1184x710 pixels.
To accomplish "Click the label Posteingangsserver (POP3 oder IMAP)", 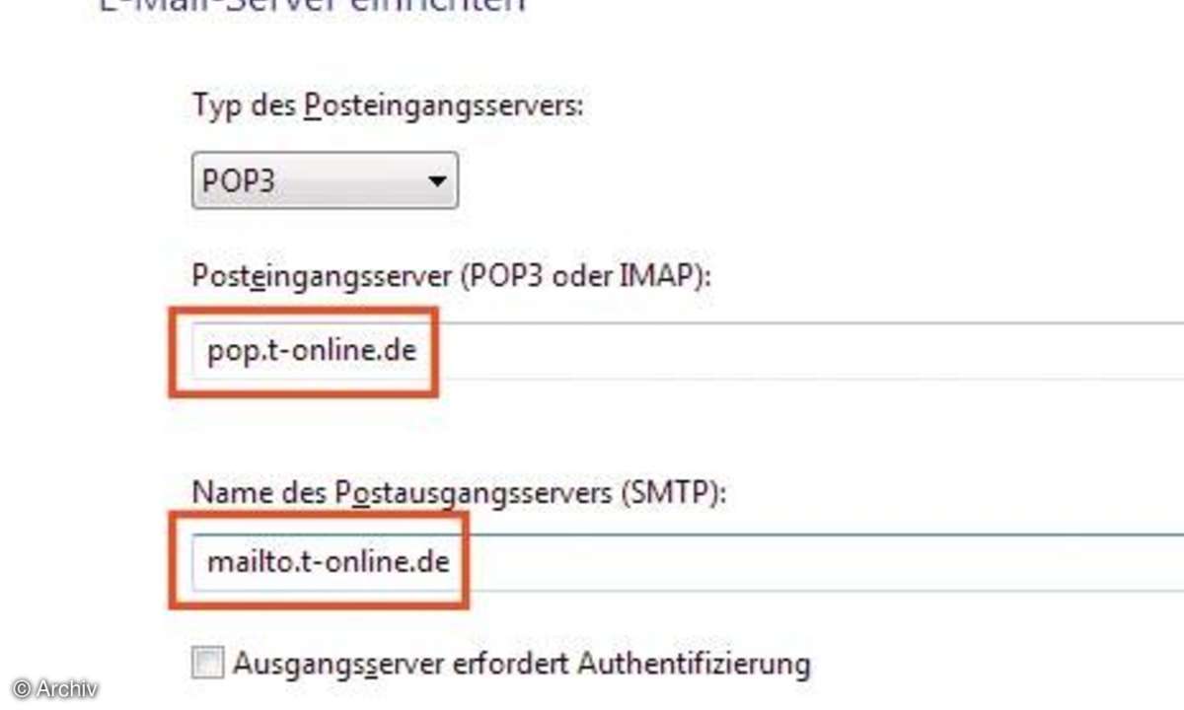I will click(452, 278).
